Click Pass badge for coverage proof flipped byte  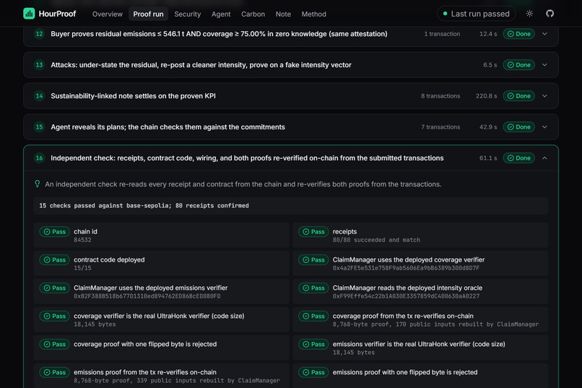tap(55, 344)
